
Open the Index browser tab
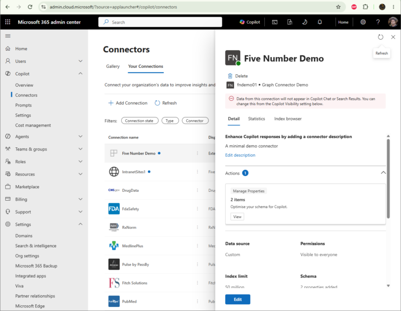click(x=288, y=119)
